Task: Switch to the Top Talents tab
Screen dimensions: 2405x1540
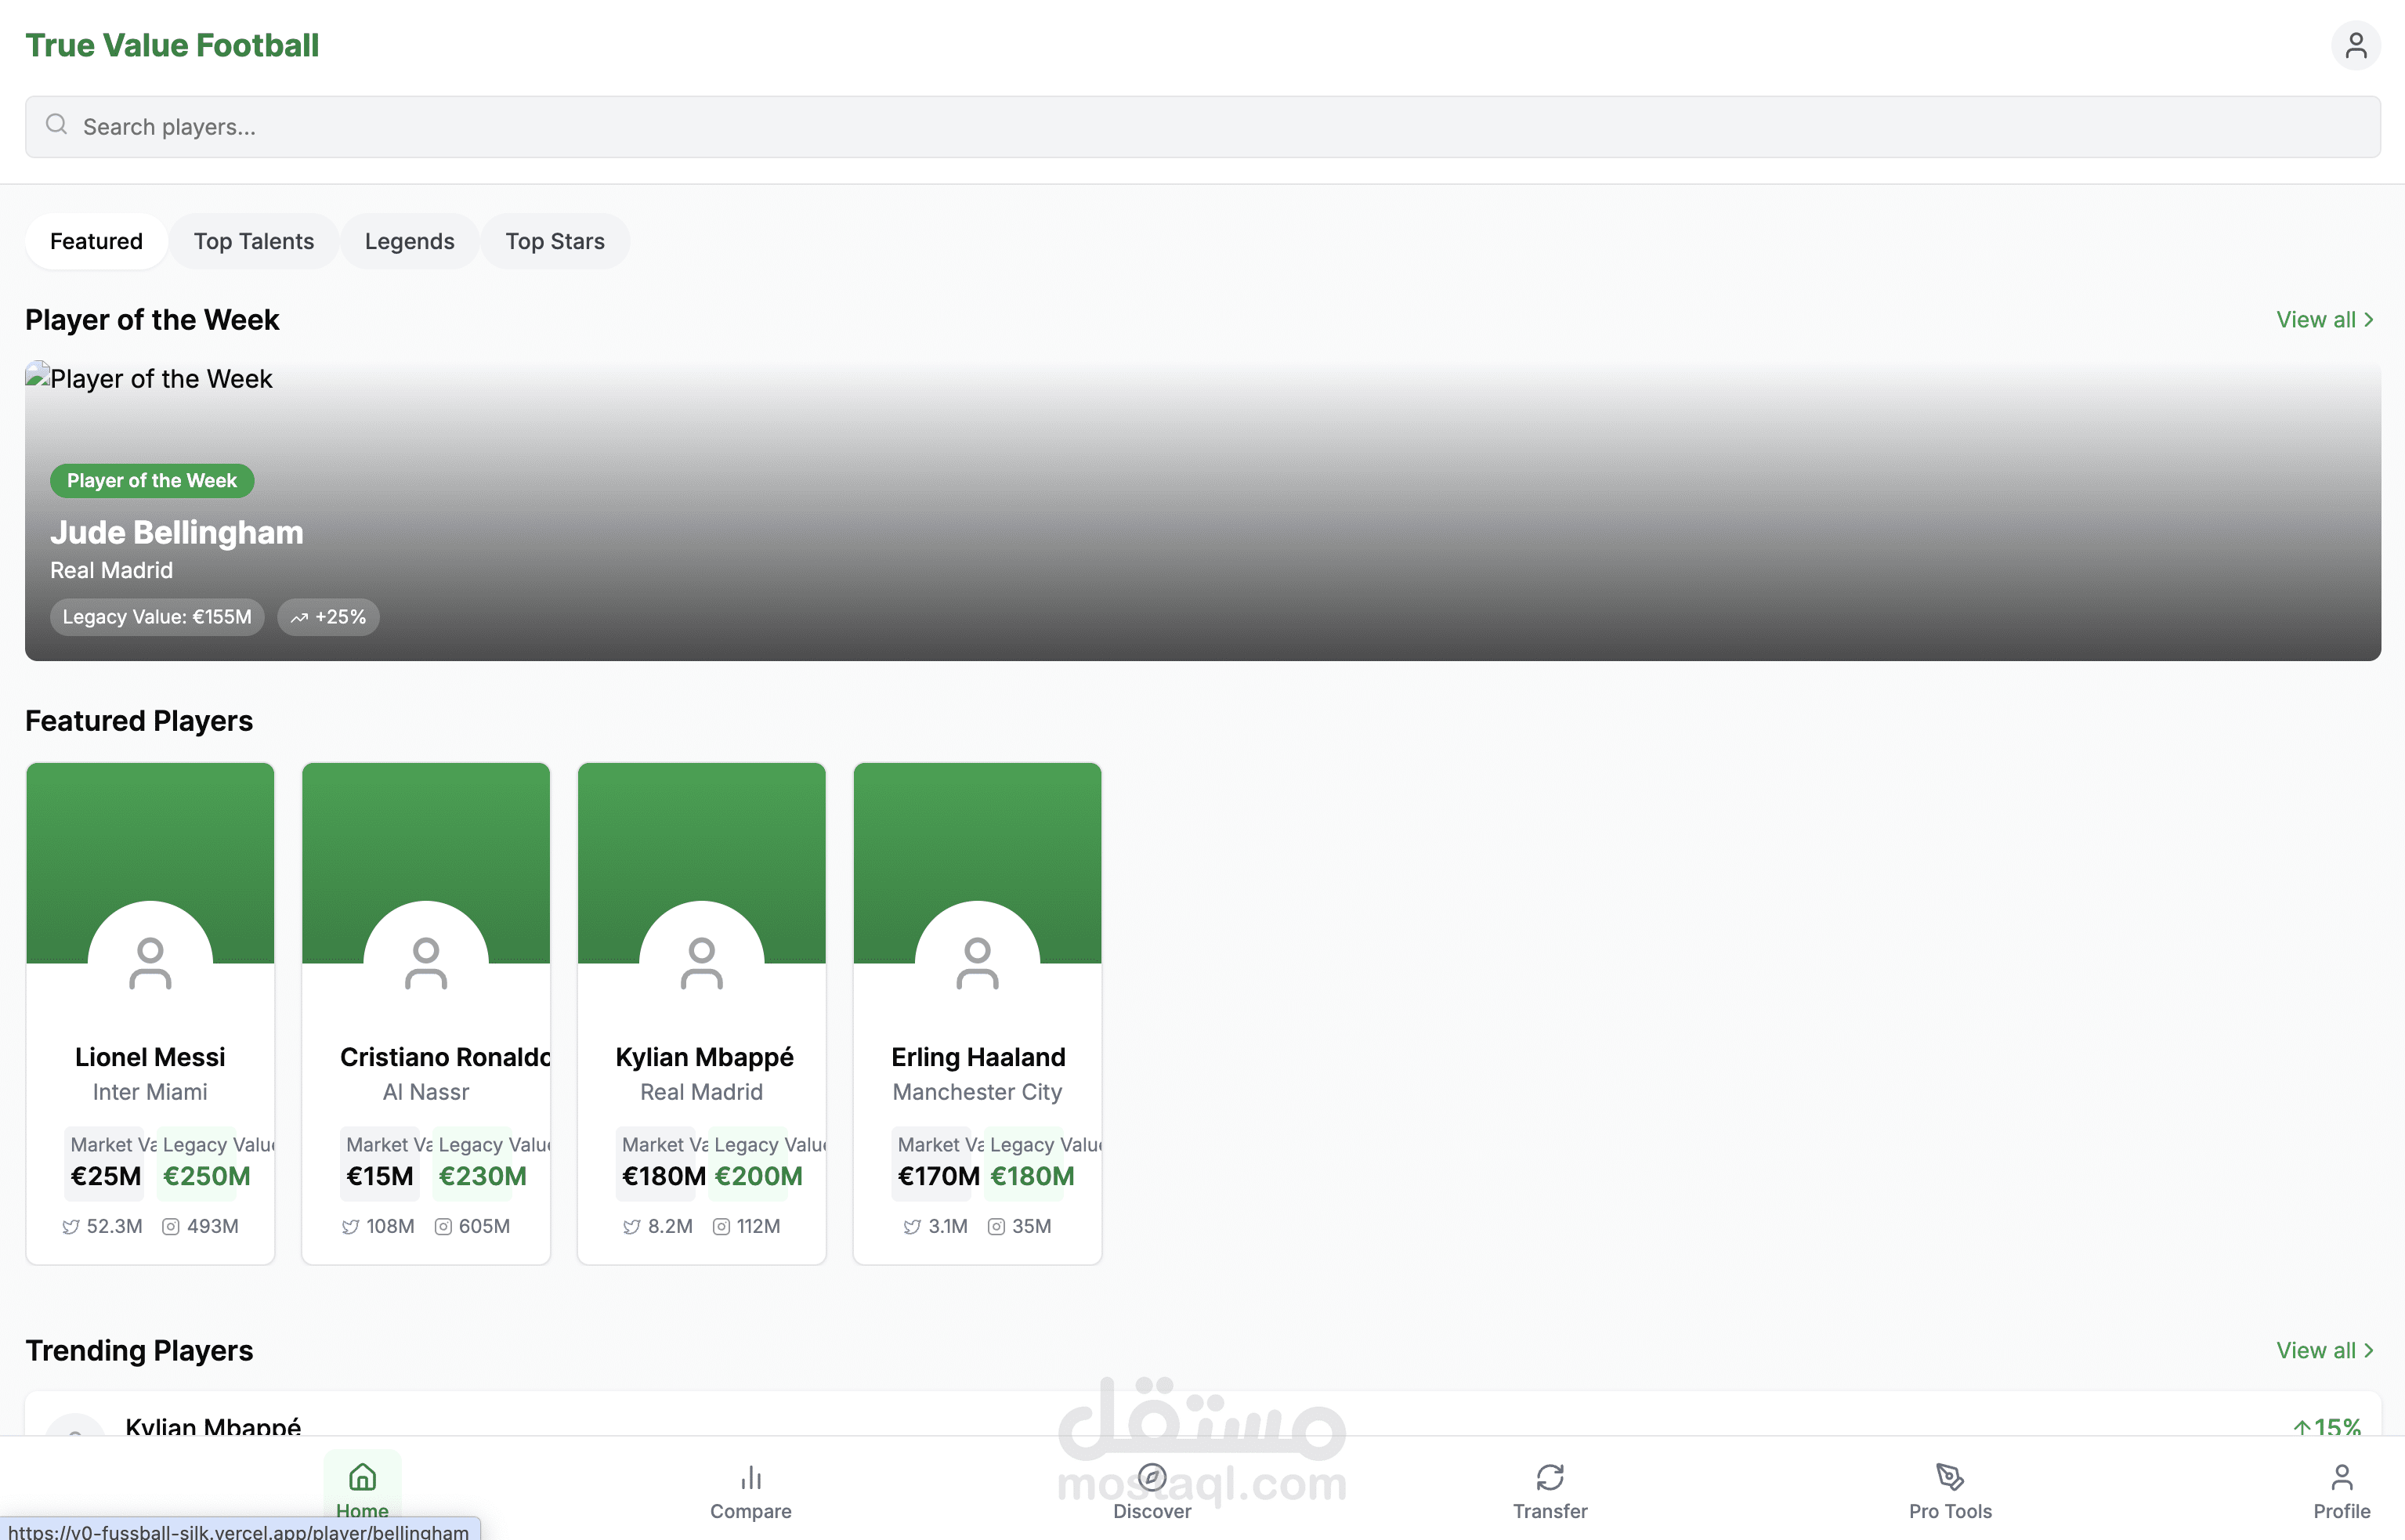Action: point(254,241)
